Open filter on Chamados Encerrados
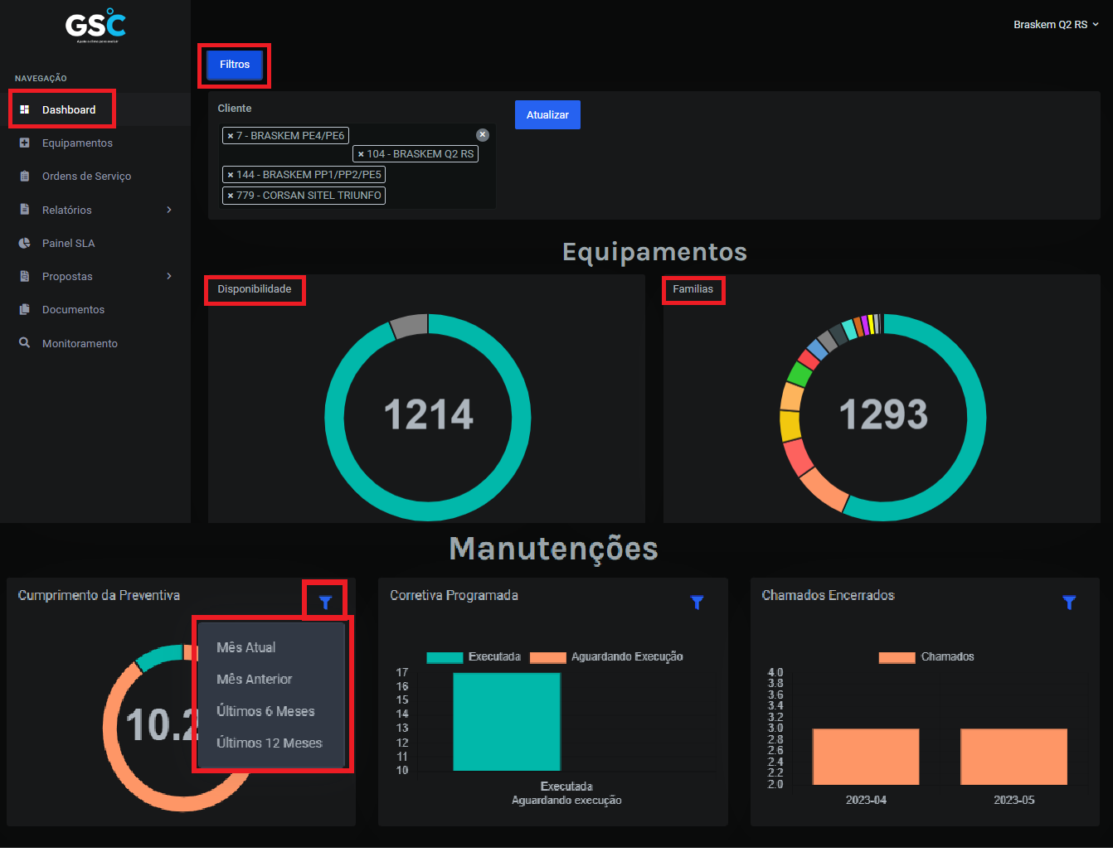This screenshot has height=852, width=1113. [x=1070, y=603]
